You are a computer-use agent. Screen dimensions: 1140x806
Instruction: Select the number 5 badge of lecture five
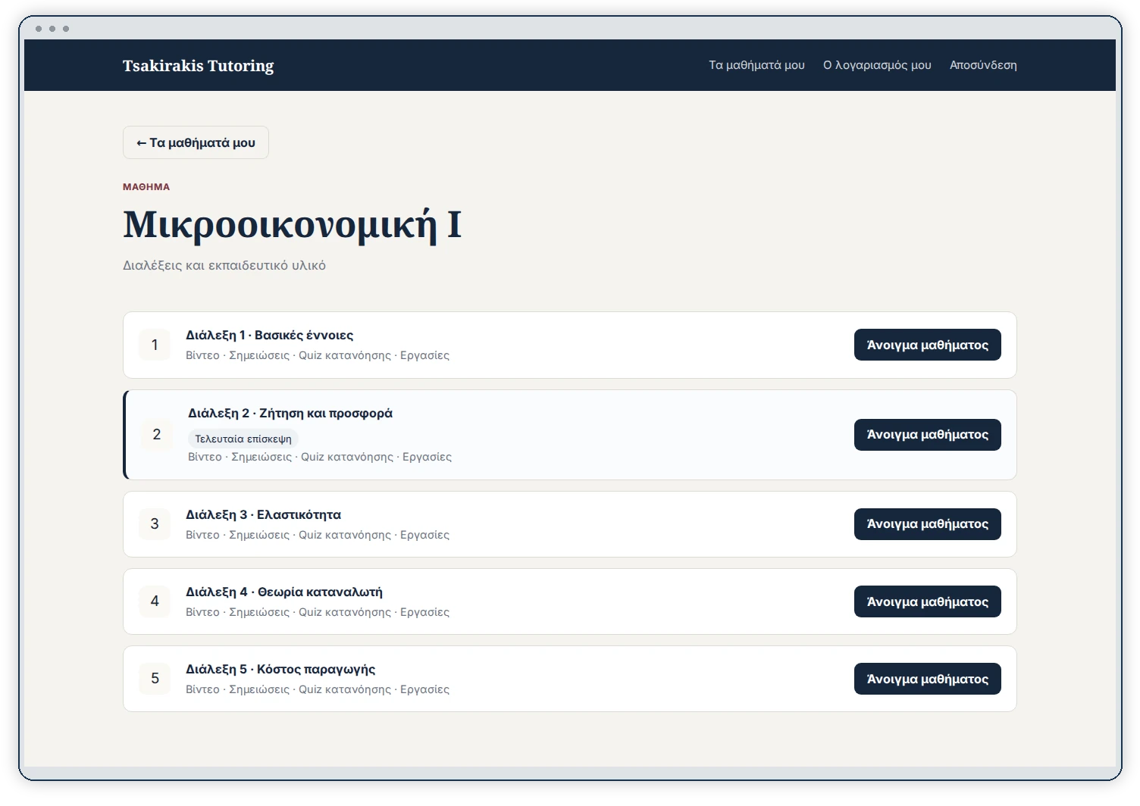[x=155, y=678]
